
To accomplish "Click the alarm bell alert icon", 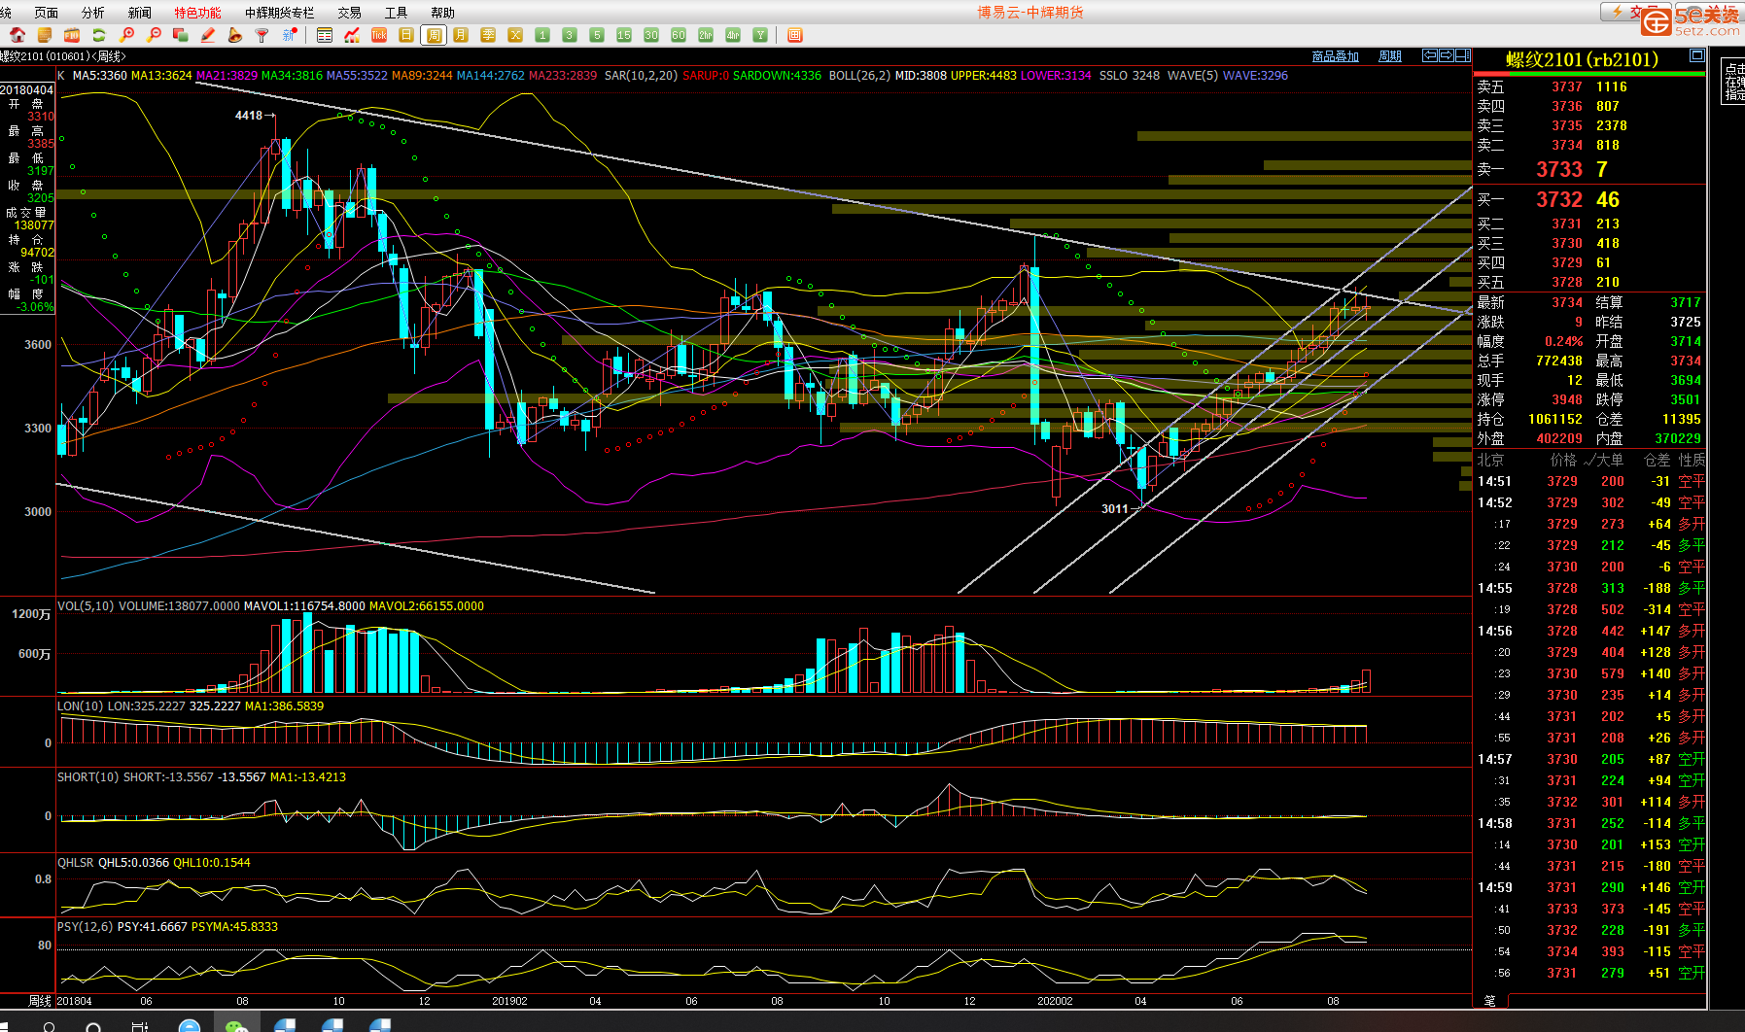I will point(235,35).
